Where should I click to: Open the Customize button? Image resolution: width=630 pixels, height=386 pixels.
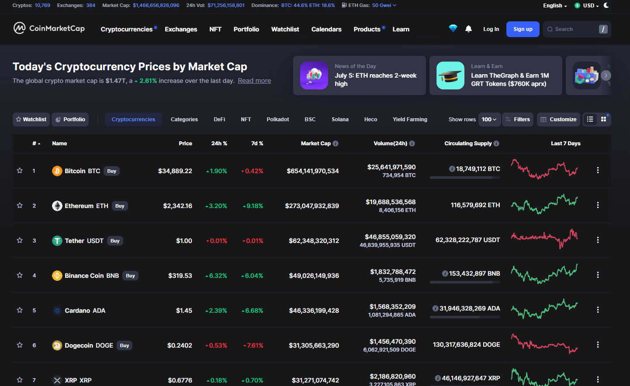tap(559, 120)
